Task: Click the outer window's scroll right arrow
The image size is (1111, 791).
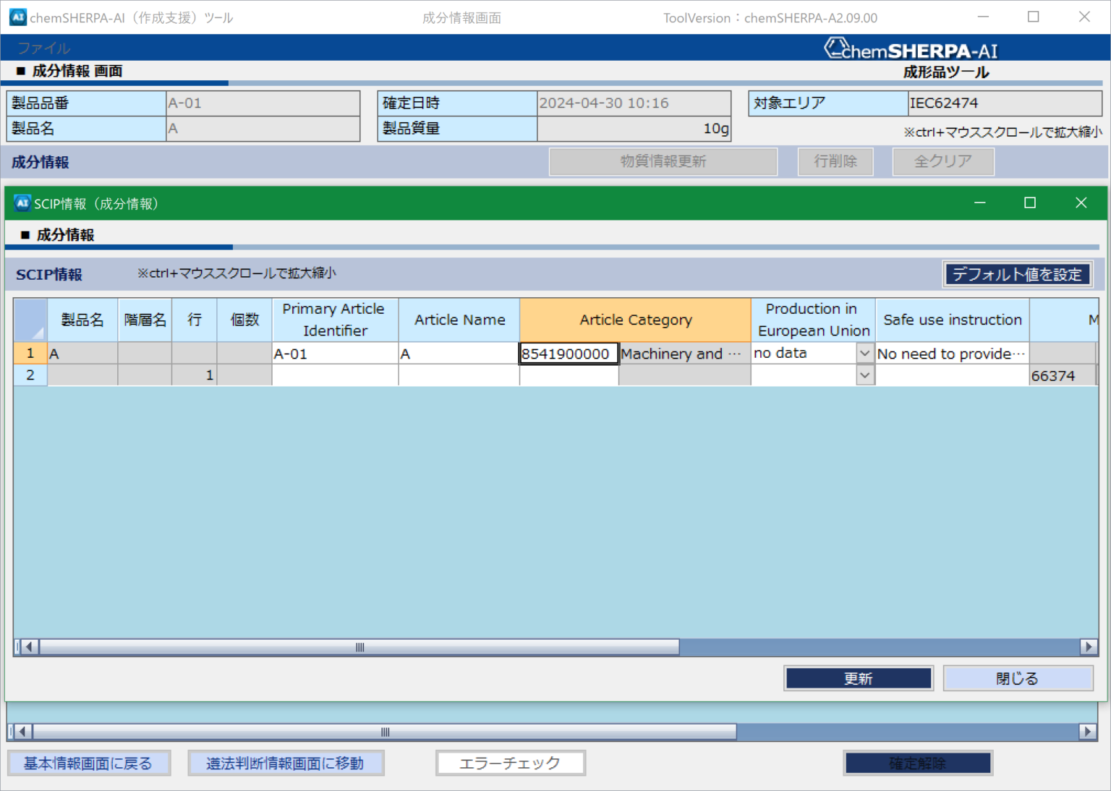Action: pyautogui.click(x=1087, y=732)
